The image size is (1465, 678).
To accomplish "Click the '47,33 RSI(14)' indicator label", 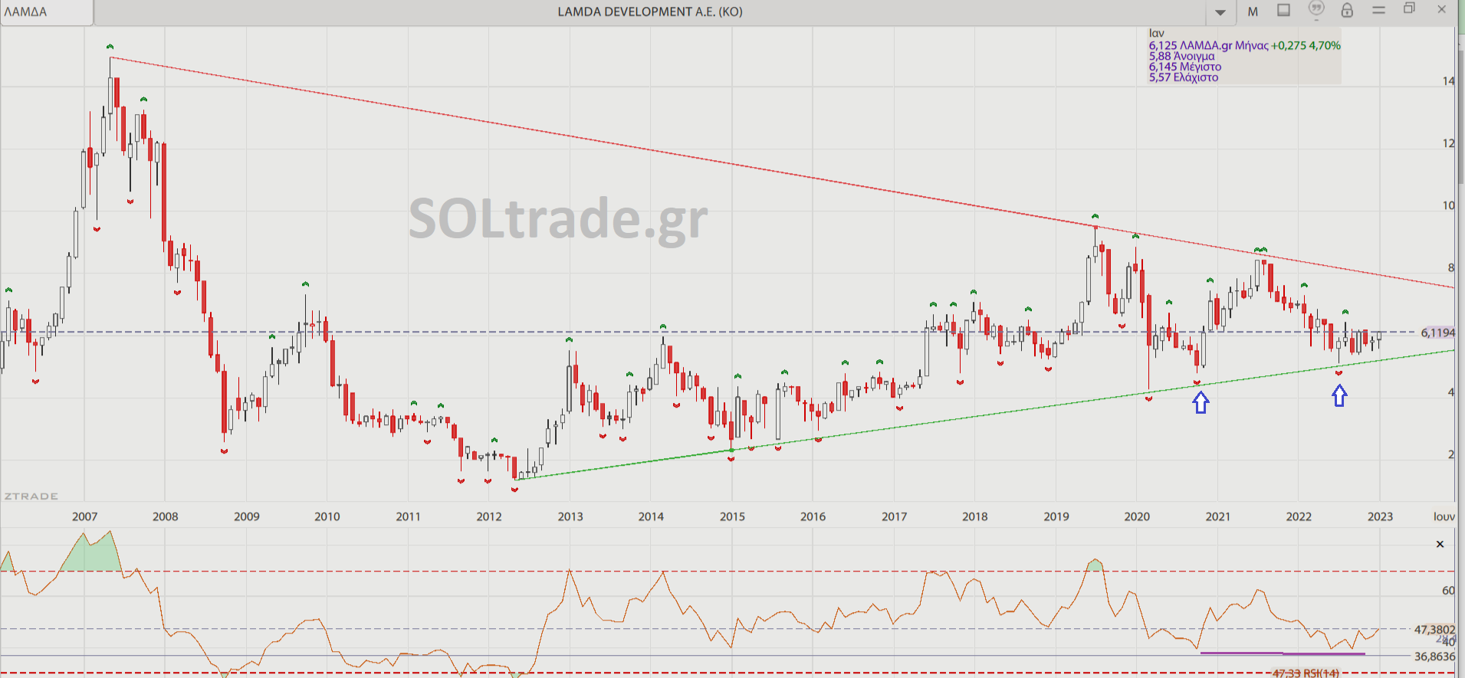I will coord(1306,673).
